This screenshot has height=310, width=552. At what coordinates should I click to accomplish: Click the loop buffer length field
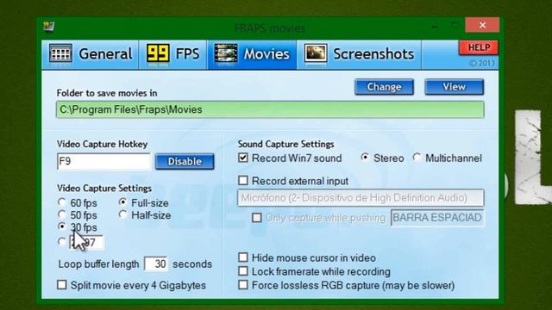pos(156,264)
